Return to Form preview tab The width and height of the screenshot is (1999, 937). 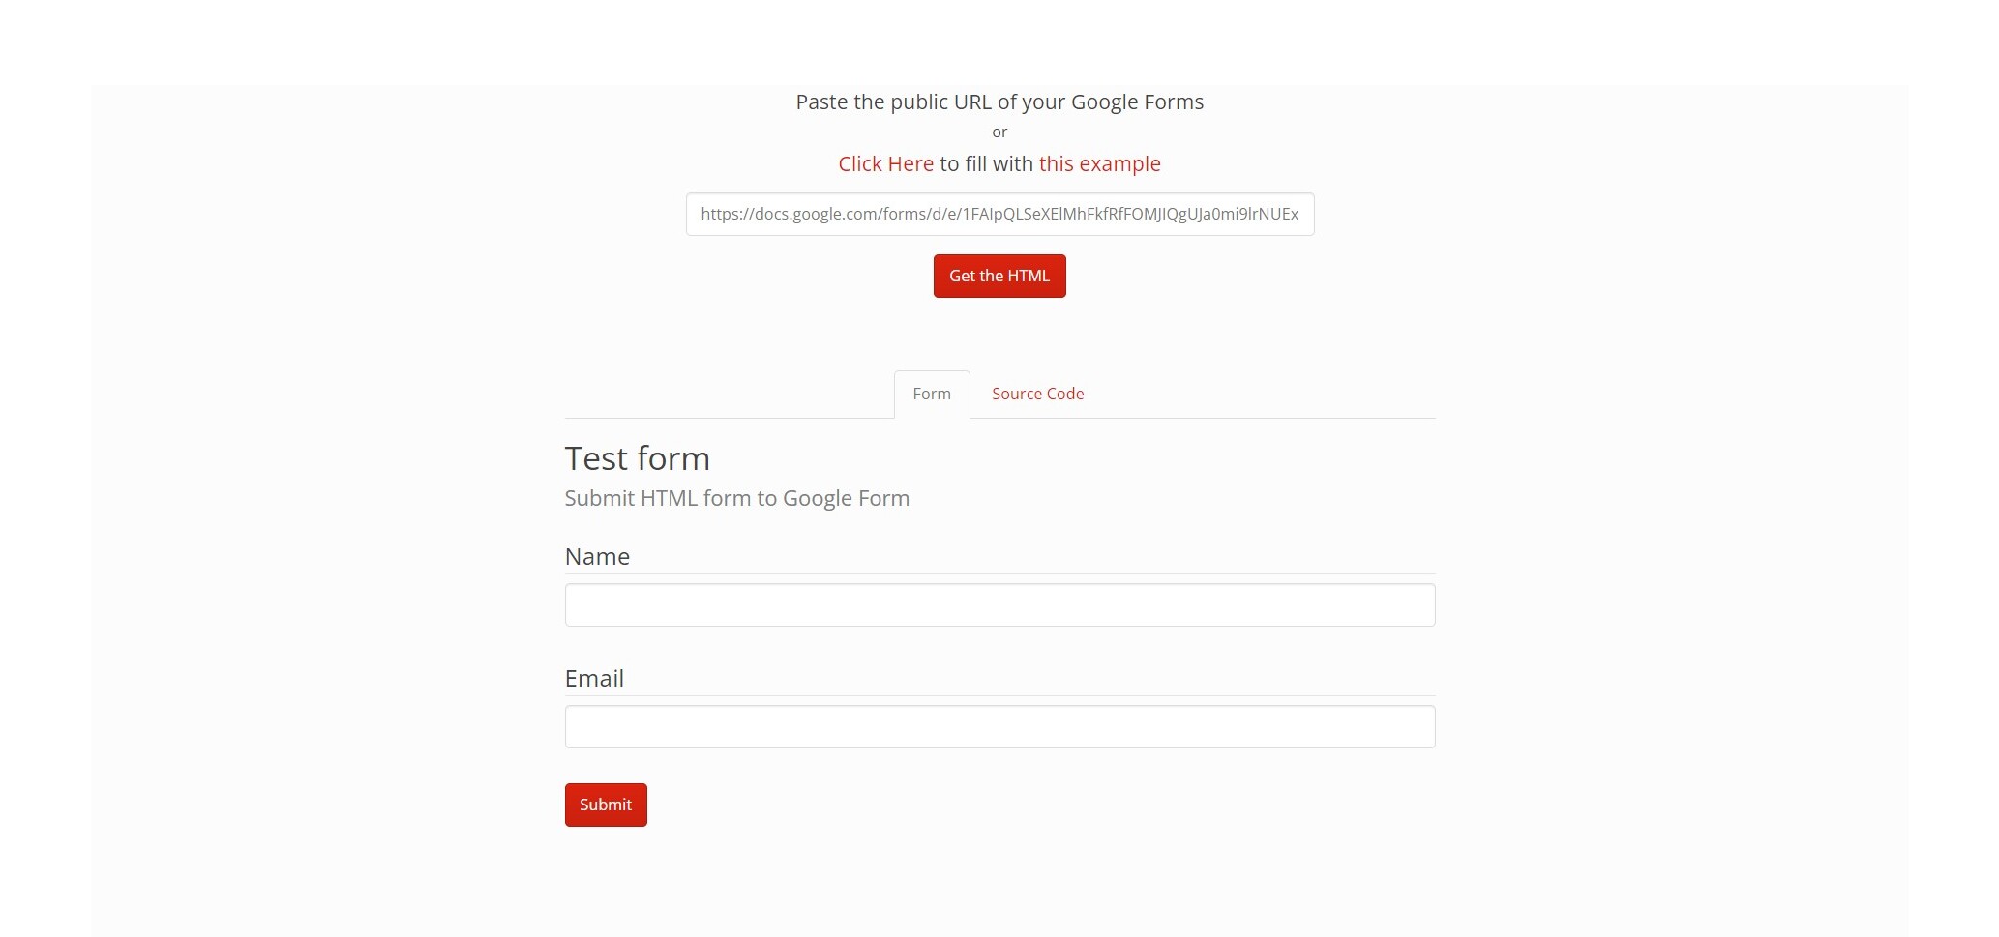[x=931, y=394]
